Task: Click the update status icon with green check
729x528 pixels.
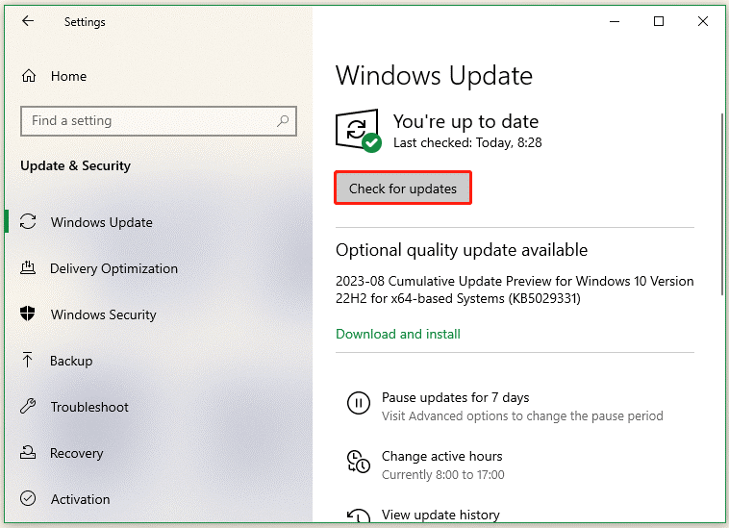Action: coord(358,130)
